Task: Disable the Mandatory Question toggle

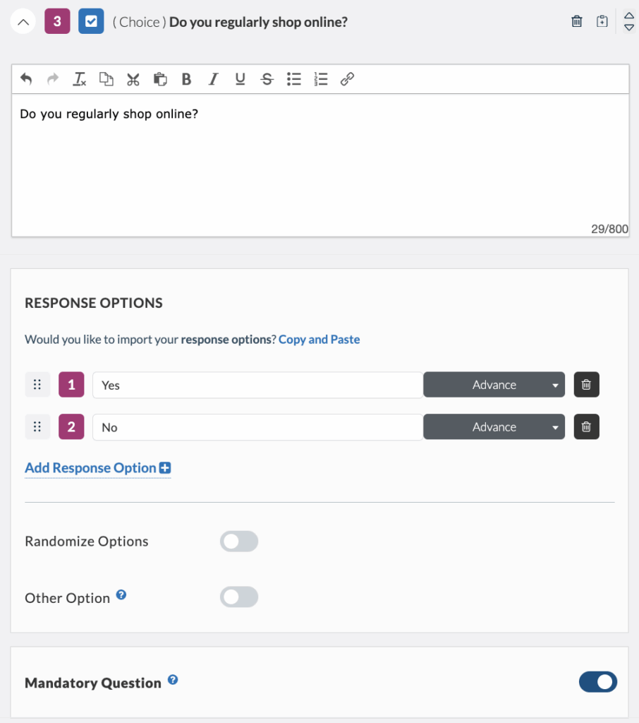Action: [x=598, y=682]
